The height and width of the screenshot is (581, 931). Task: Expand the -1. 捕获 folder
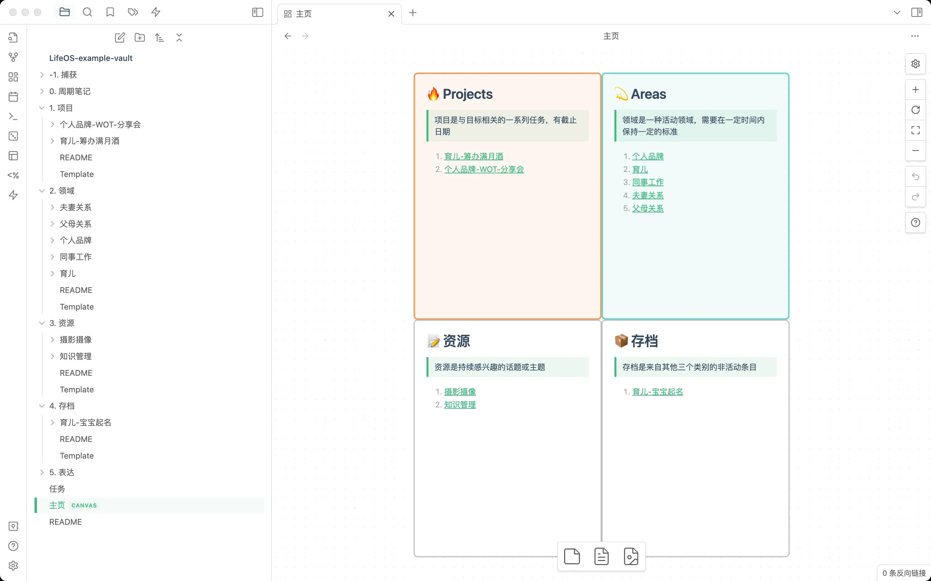click(x=63, y=74)
